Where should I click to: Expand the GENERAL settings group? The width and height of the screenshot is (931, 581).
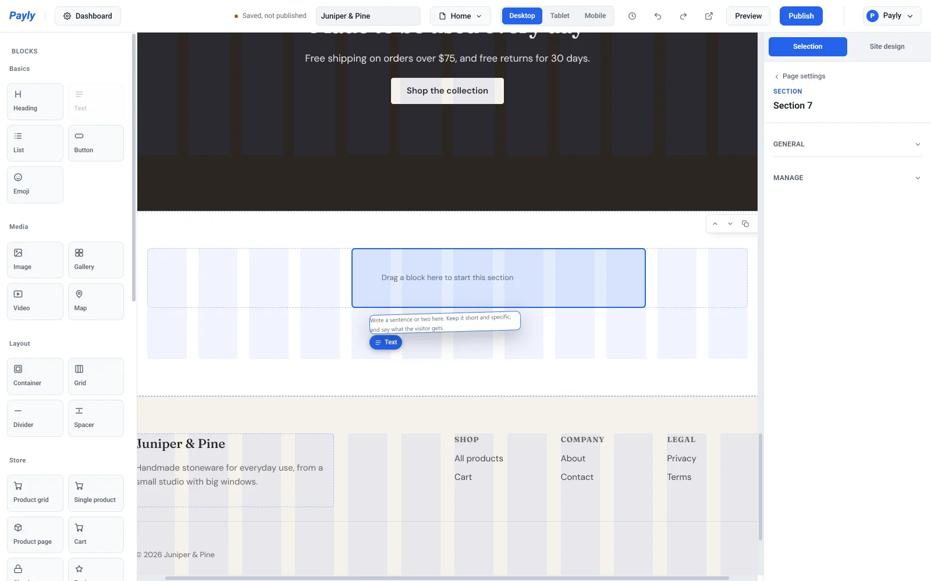[847, 144]
